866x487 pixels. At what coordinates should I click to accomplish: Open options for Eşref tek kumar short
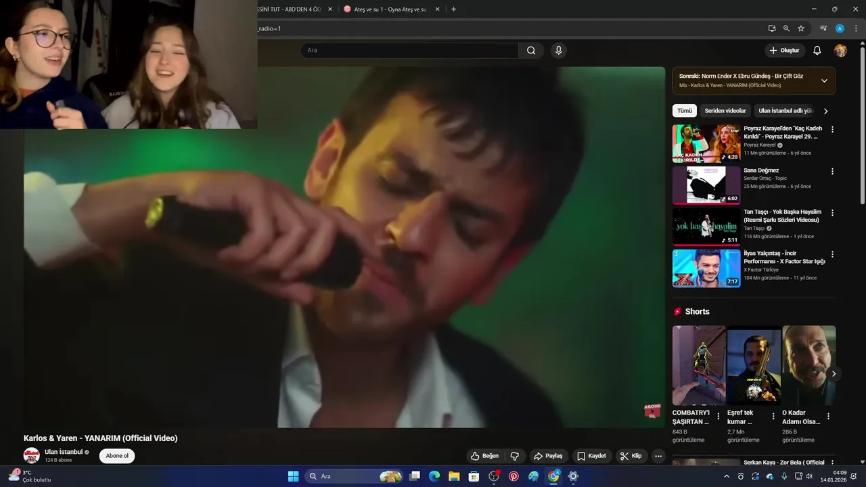click(x=773, y=416)
